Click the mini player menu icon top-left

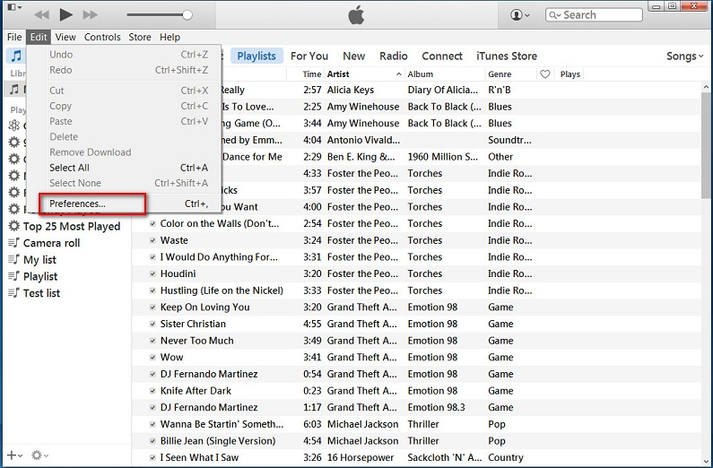[x=14, y=7]
